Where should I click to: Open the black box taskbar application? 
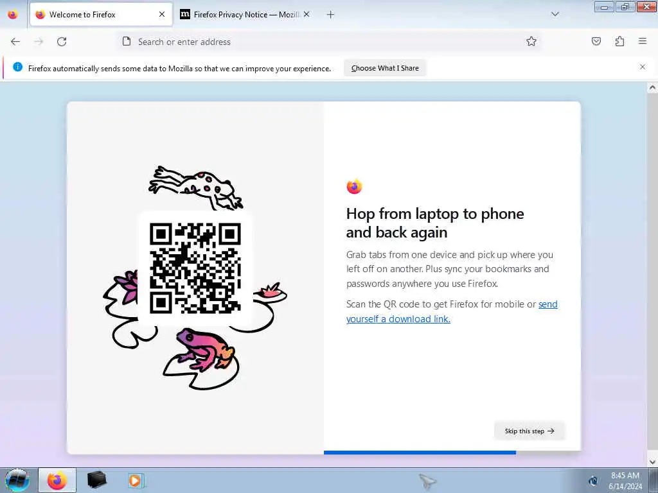pyautogui.click(x=97, y=480)
